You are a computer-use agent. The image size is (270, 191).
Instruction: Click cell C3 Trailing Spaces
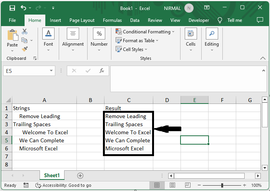pos(129,124)
